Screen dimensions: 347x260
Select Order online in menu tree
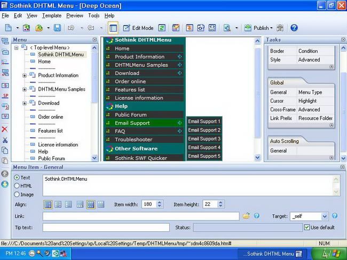click(51, 117)
